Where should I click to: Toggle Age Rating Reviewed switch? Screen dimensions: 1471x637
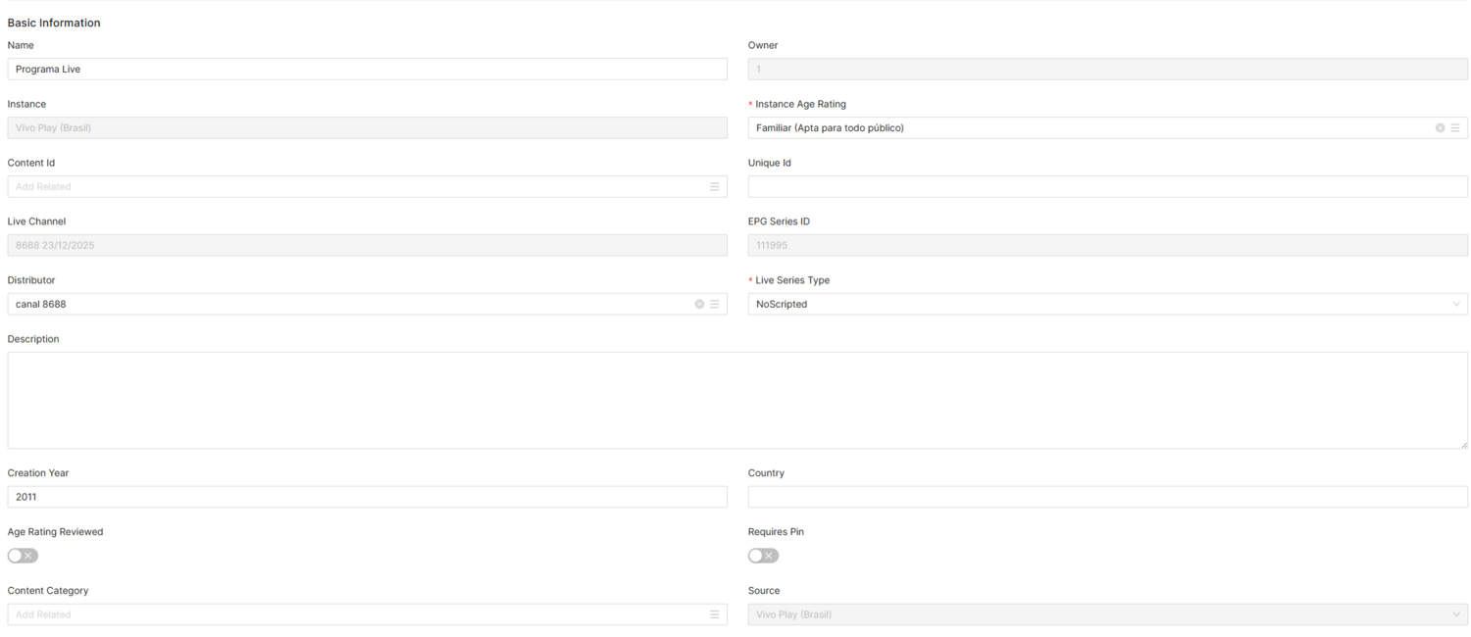tap(23, 556)
